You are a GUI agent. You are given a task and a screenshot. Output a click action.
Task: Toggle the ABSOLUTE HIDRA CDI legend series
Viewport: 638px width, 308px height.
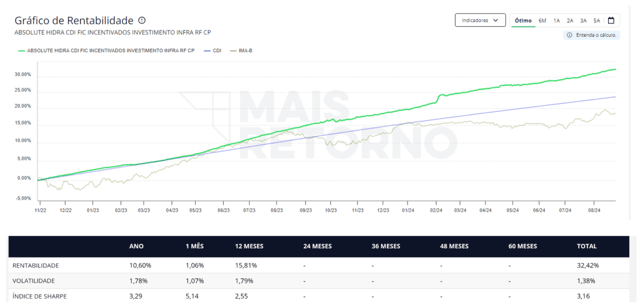click(106, 50)
